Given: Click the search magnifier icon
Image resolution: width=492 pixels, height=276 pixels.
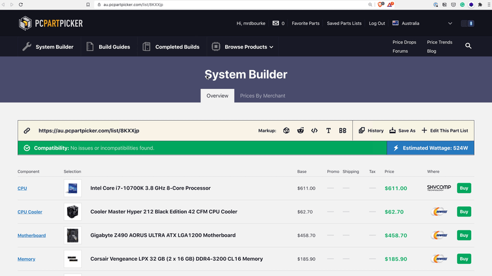Looking at the screenshot, I should 468,46.
